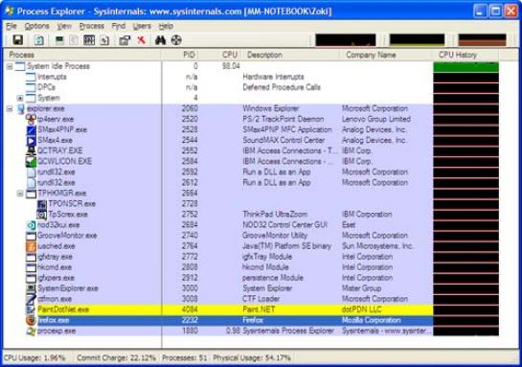Select the DPCs row
This screenshot has width=522, height=367.
(x=251, y=87)
